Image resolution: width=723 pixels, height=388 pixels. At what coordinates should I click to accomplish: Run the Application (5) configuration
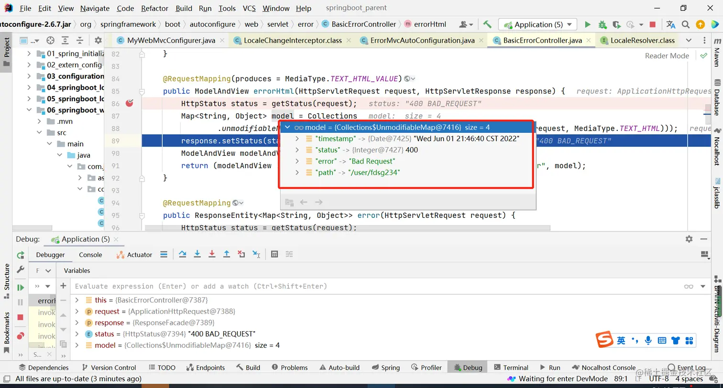pyautogui.click(x=588, y=24)
